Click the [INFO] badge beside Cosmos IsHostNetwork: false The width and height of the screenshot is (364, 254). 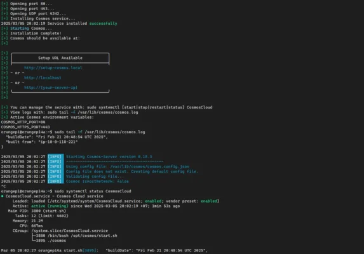click(x=55, y=181)
